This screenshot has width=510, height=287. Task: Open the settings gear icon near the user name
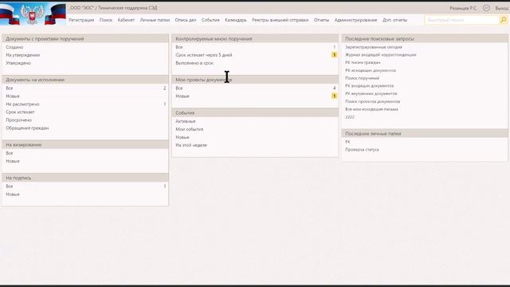click(x=486, y=8)
